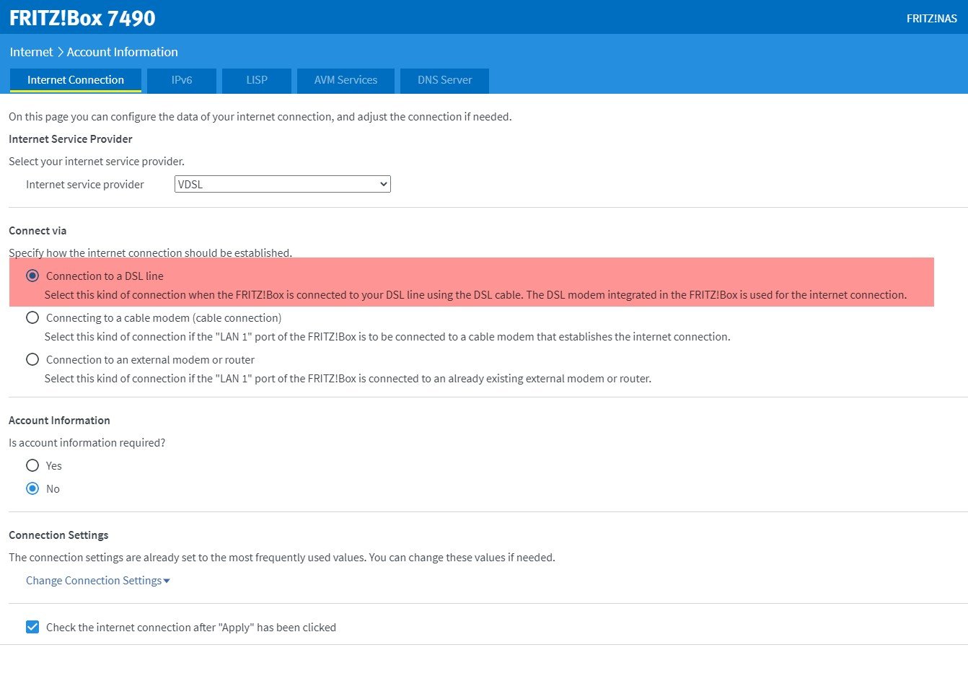968x681 pixels.
Task: Click the breadcrumb chevron separator icon
Action: click(x=61, y=52)
